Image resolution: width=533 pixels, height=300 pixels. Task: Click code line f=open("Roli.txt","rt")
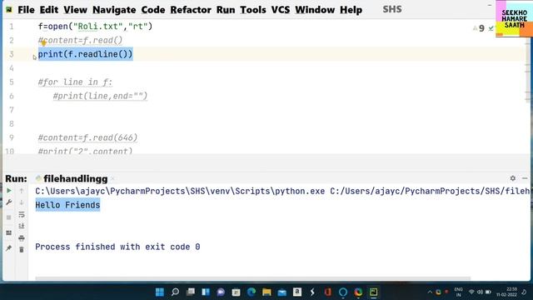click(95, 26)
